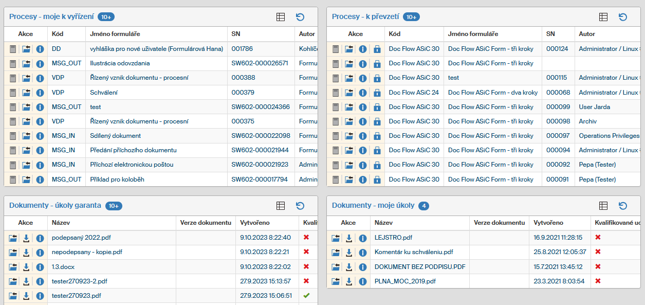Image resolution: width=645 pixels, height=305 pixels.
Task: Download 'PLNA_MOC_2019.pdf' with download icon
Action: 349,281
